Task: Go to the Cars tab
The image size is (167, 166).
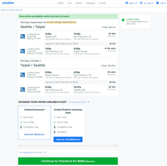Action: point(70,3)
